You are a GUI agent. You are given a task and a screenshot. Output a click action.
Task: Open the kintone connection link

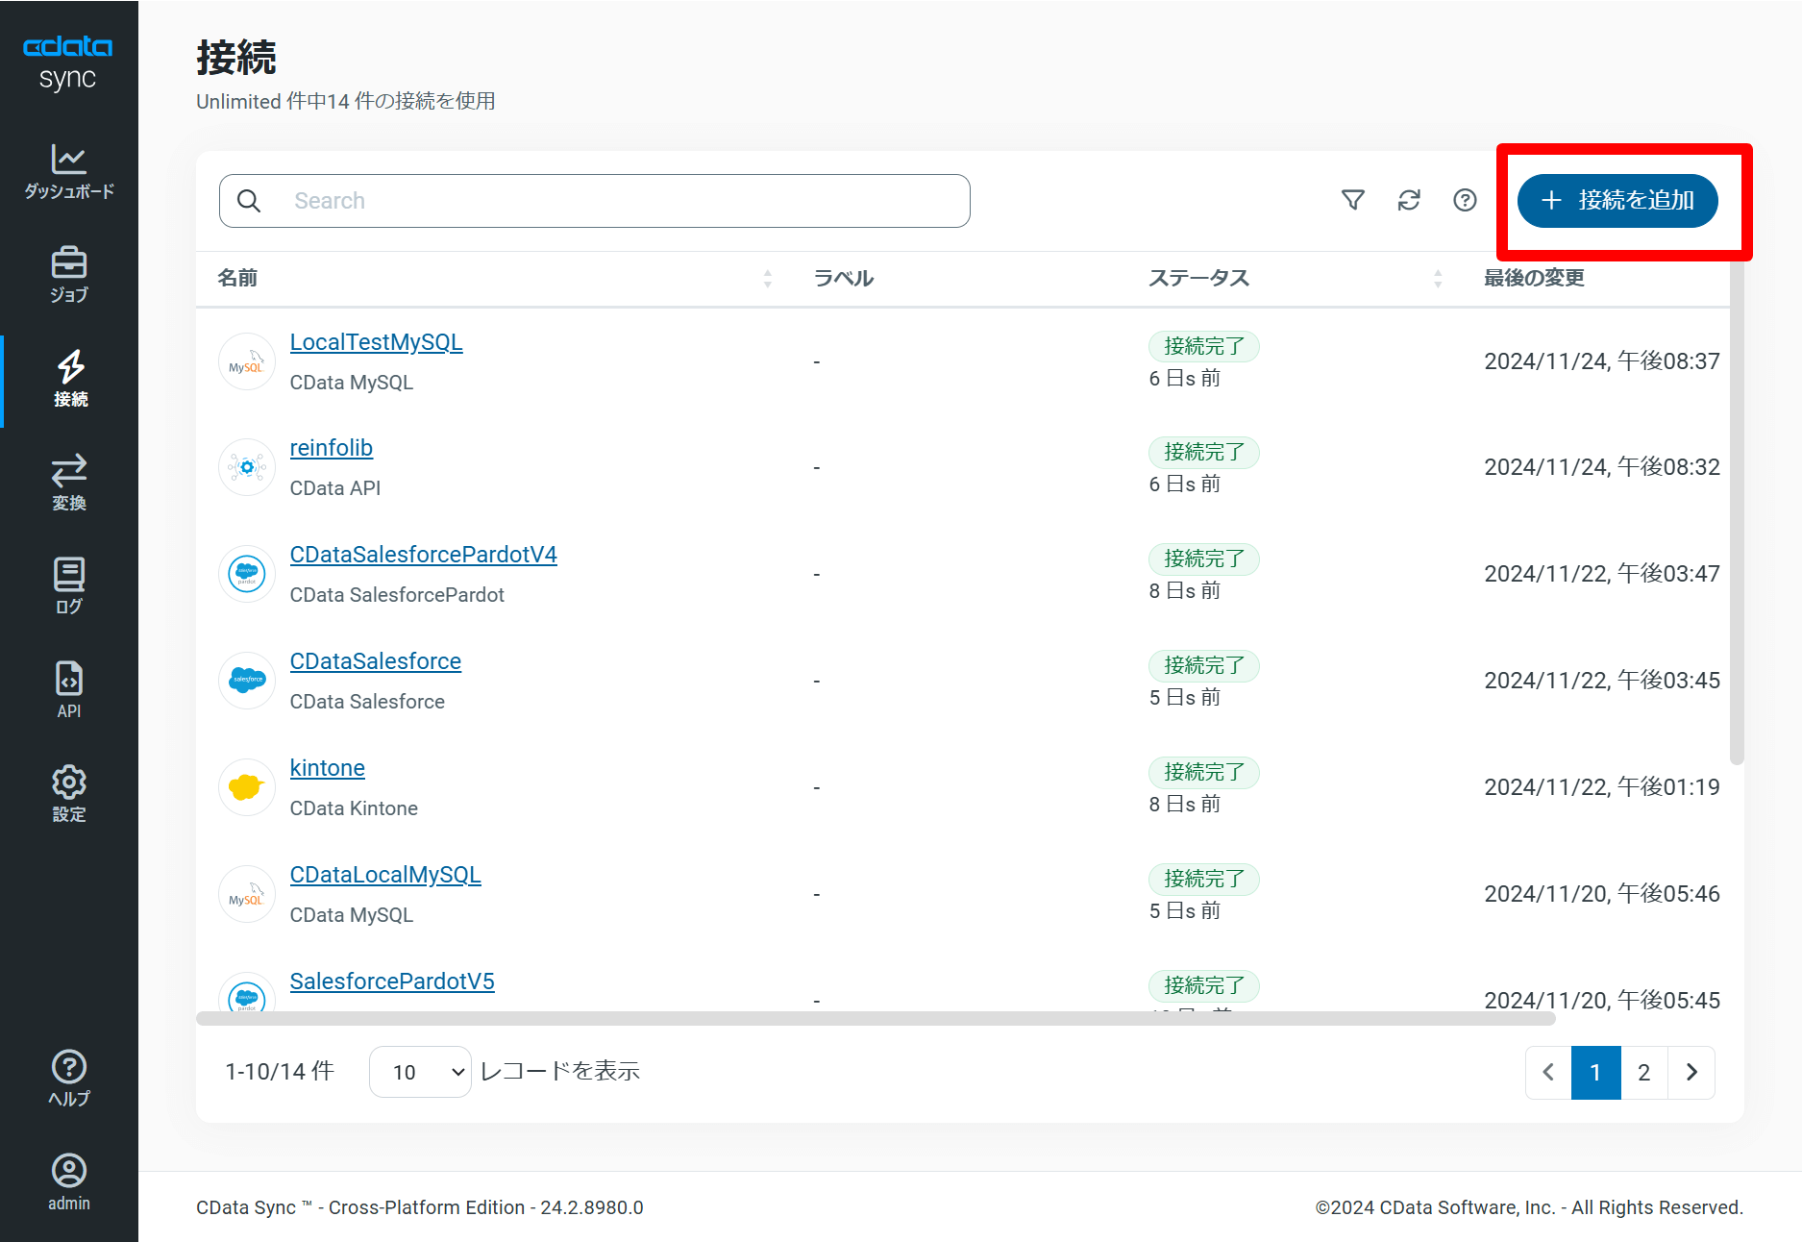(327, 768)
